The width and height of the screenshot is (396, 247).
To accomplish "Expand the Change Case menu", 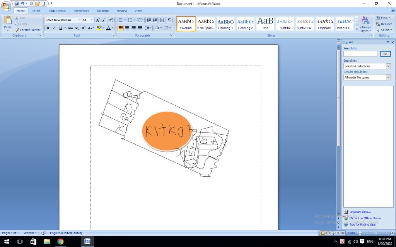I will [91, 28].
